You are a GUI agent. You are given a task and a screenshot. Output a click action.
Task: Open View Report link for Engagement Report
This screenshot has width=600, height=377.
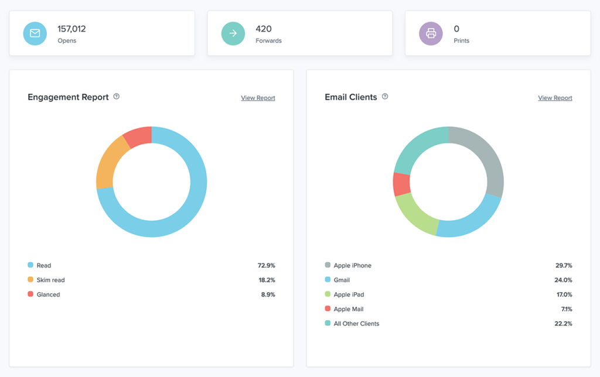click(x=258, y=98)
